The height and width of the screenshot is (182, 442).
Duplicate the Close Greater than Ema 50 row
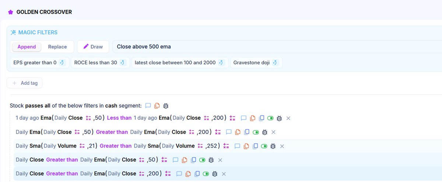coord(193,160)
